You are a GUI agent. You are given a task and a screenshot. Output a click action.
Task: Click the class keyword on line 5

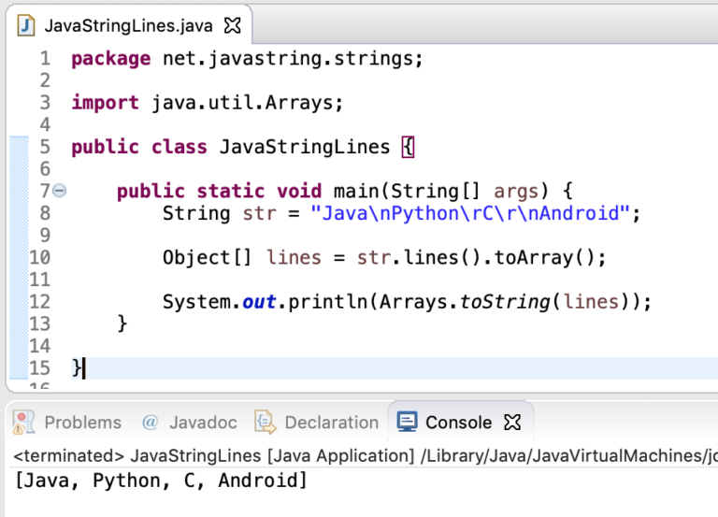(179, 147)
